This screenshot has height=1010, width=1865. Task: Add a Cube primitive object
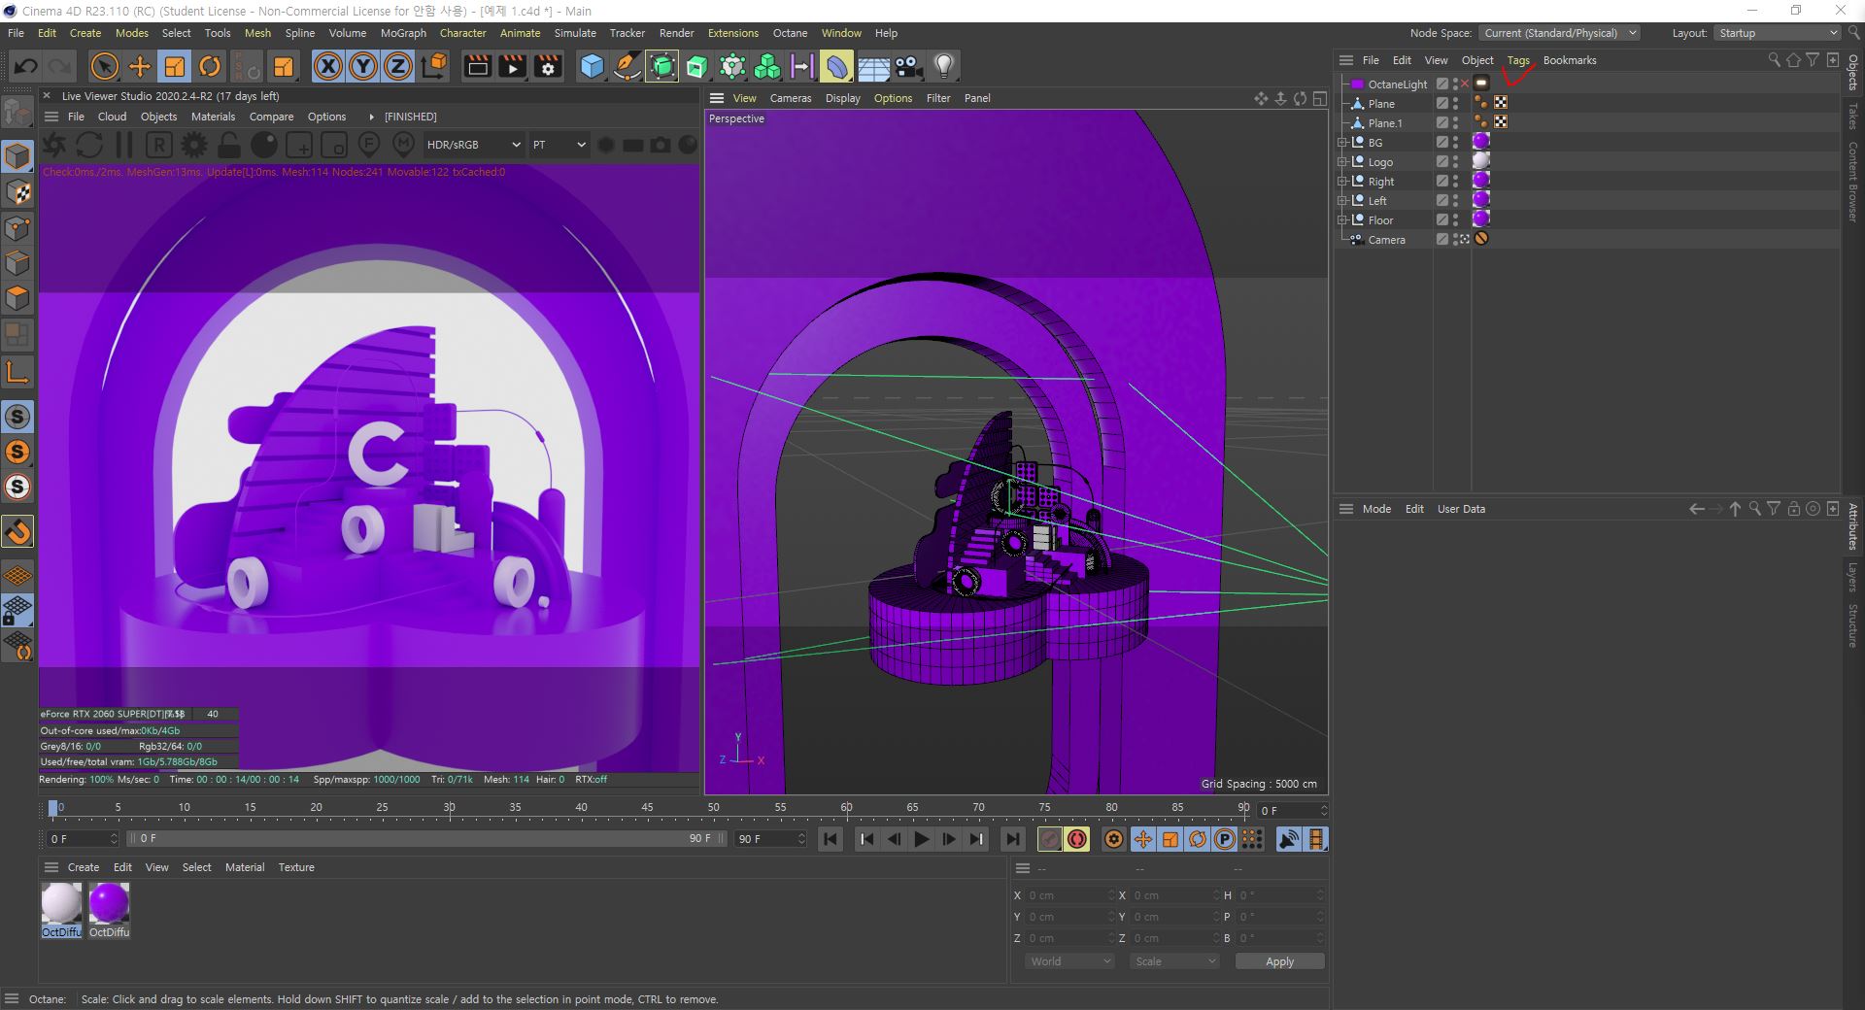point(592,66)
